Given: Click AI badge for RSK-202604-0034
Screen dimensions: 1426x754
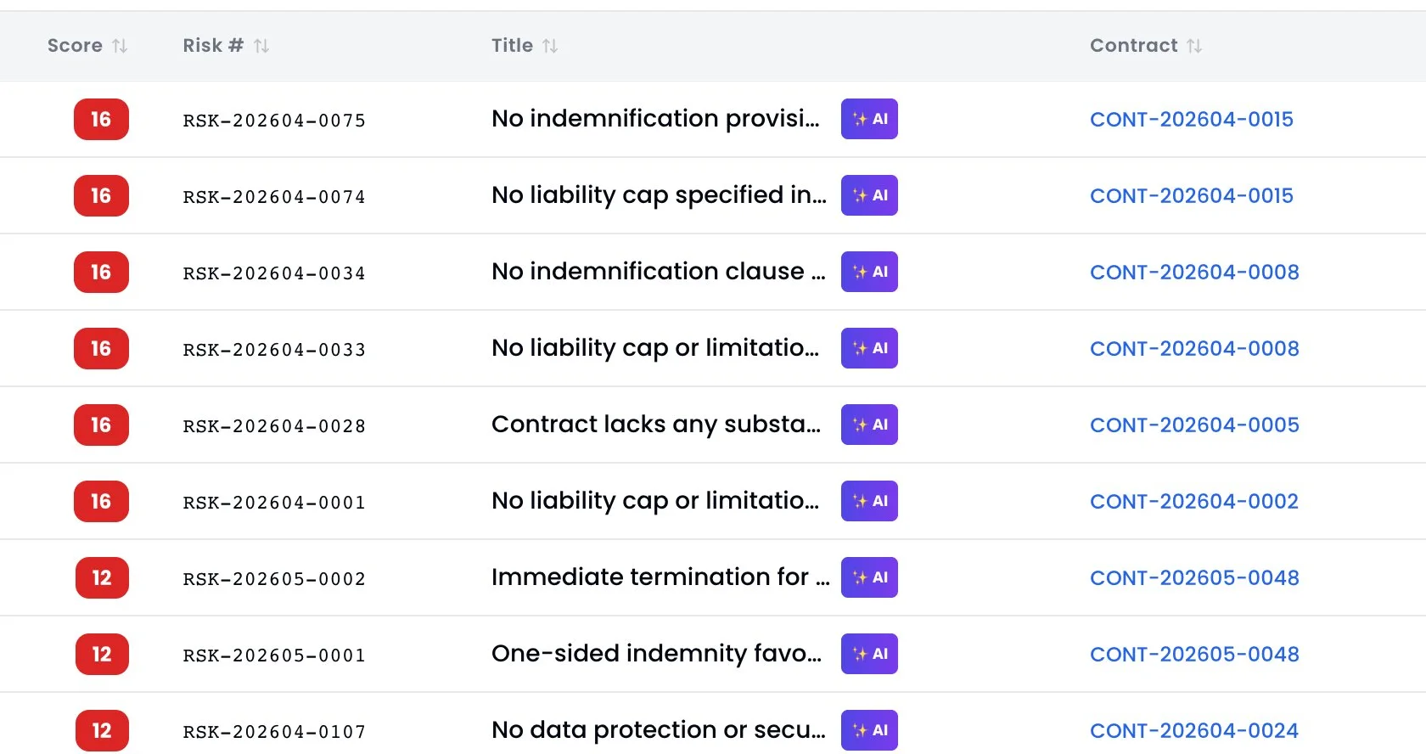Looking at the screenshot, I should pyautogui.click(x=869, y=272).
